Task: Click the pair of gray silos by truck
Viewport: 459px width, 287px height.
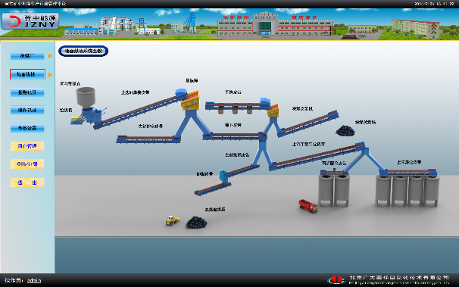Action: click(x=334, y=189)
